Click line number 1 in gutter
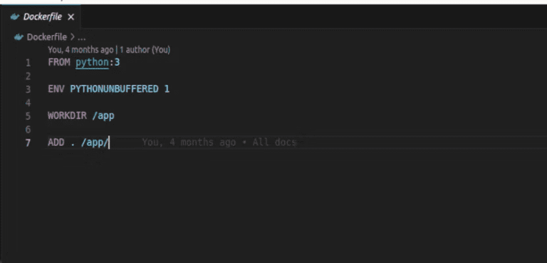Viewport: 547px width, 263px height. coord(28,63)
